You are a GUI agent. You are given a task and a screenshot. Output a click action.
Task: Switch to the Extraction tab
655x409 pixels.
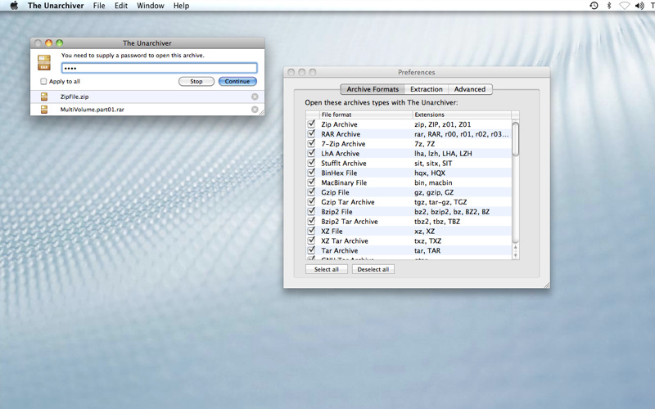[x=426, y=89]
